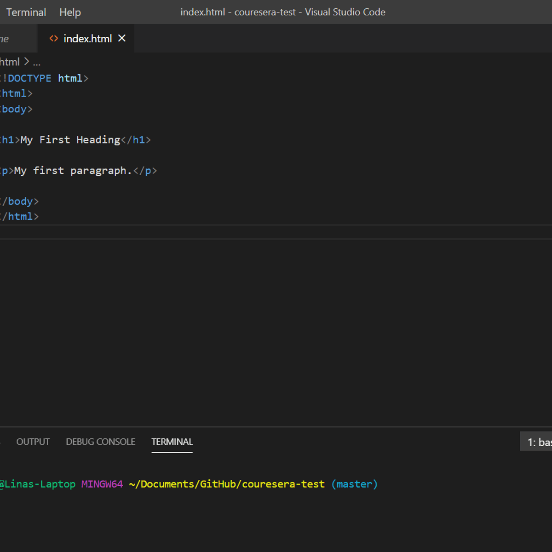
Task: Click the closing body tag
Action: (x=18, y=201)
